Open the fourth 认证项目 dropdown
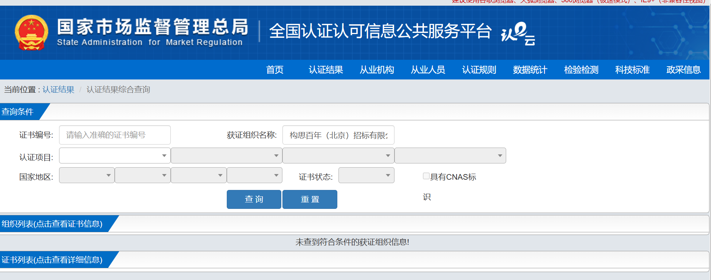The width and height of the screenshot is (711, 280). pos(450,156)
